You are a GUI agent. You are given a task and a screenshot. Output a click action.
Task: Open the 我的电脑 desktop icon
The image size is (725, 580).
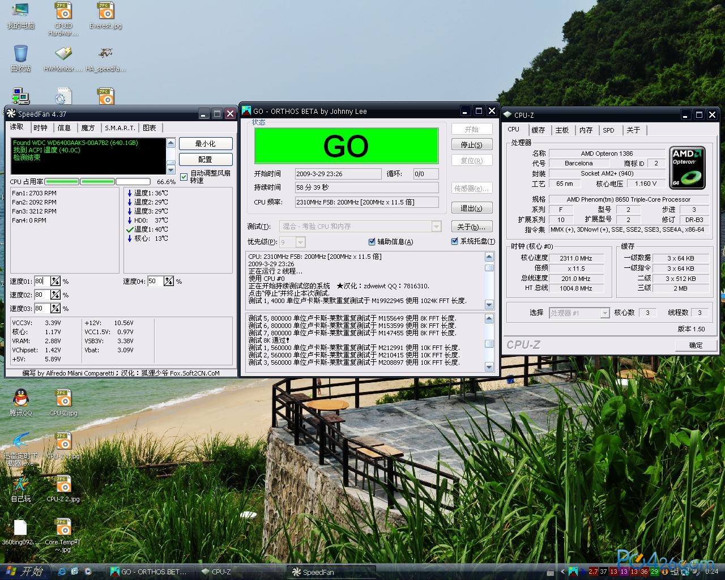point(20,15)
